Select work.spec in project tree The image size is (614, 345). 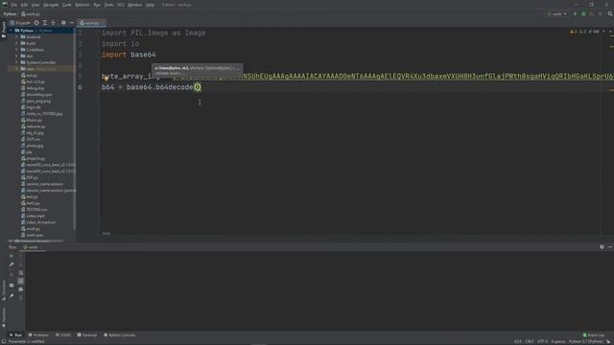tap(32, 235)
